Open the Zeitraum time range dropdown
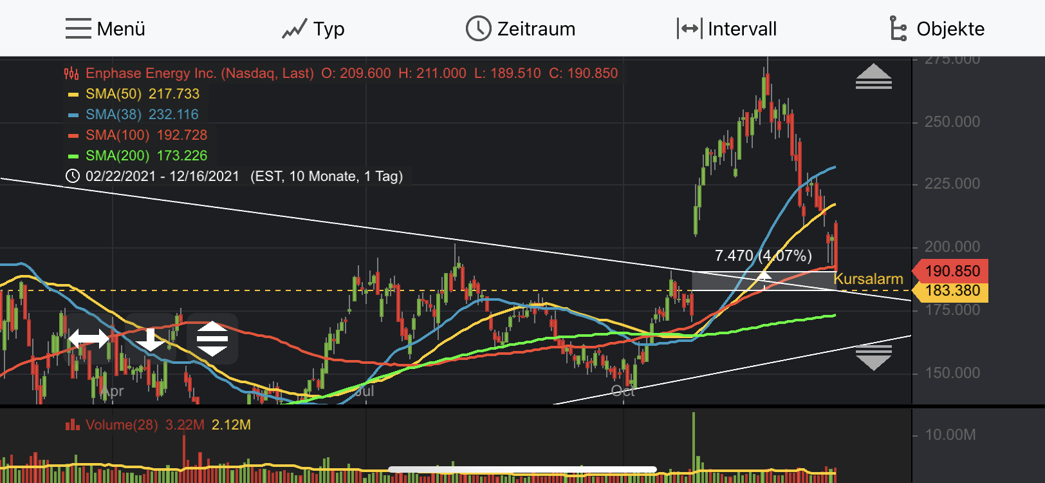 tap(521, 29)
